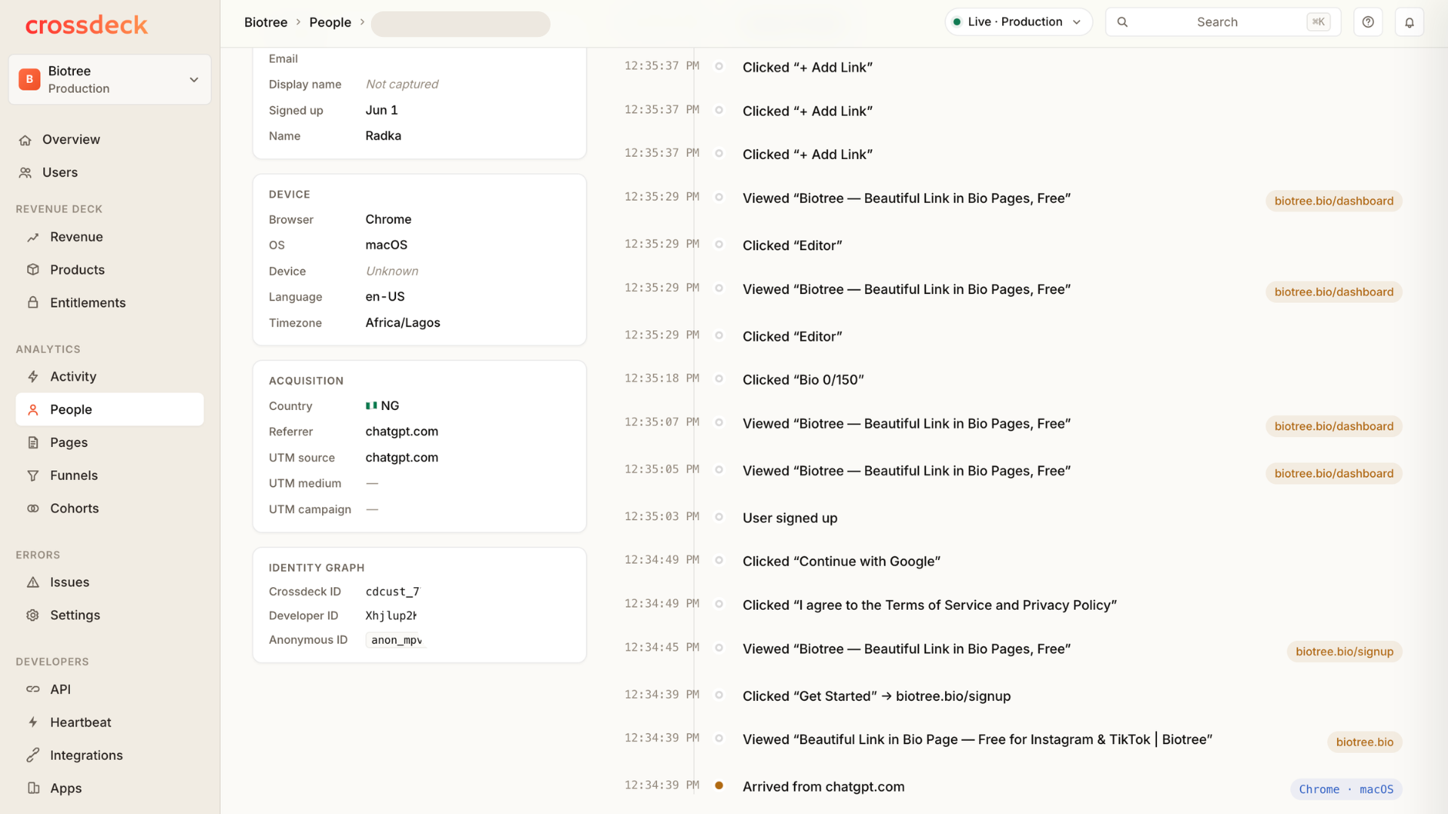Click the ⌘K shortcut badge
The height and width of the screenshot is (814, 1448).
pos(1318,22)
